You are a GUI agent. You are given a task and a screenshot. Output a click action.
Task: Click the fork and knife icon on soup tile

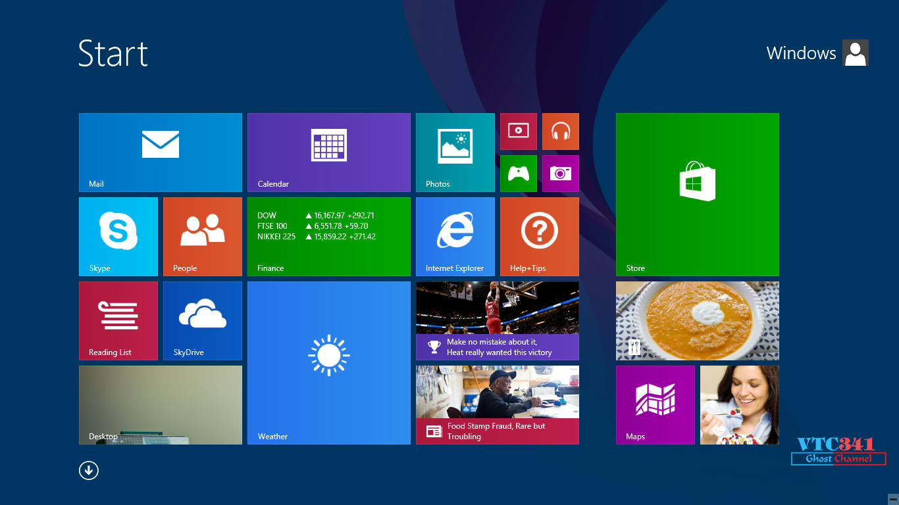(x=634, y=347)
